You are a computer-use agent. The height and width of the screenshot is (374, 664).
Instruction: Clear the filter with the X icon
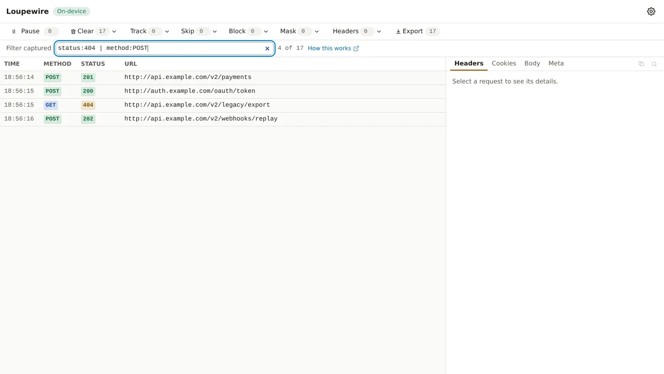click(x=267, y=48)
